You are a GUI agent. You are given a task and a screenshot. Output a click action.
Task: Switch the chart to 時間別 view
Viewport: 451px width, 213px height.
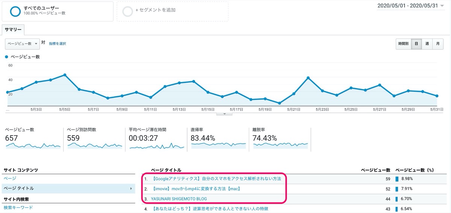point(404,44)
